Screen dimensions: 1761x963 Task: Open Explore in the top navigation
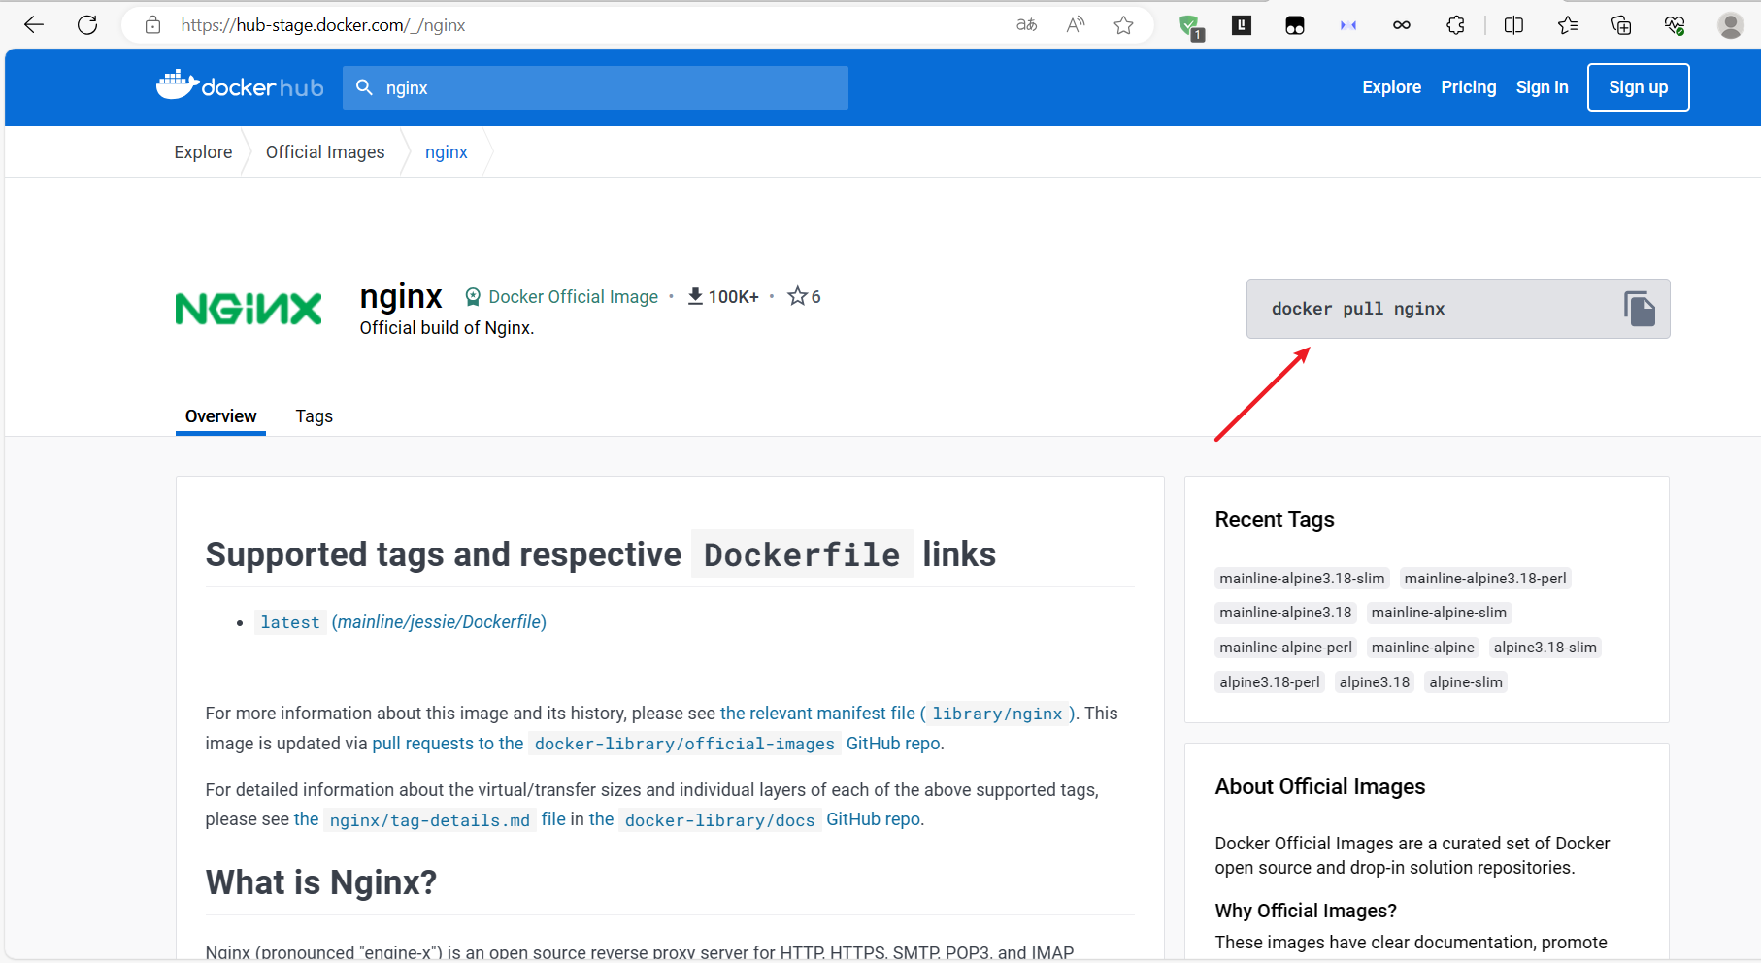pos(1391,87)
